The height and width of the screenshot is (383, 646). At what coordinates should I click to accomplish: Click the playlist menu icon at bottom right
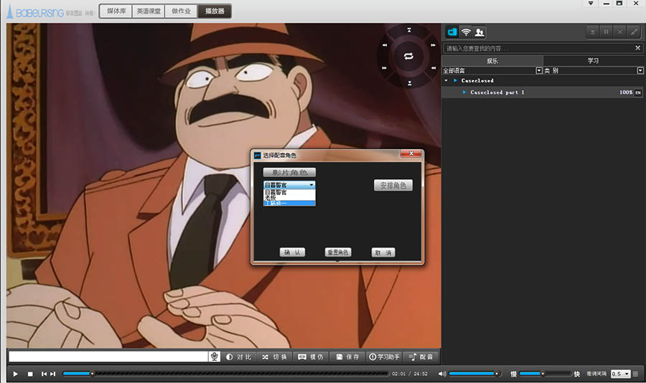tap(635, 374)
